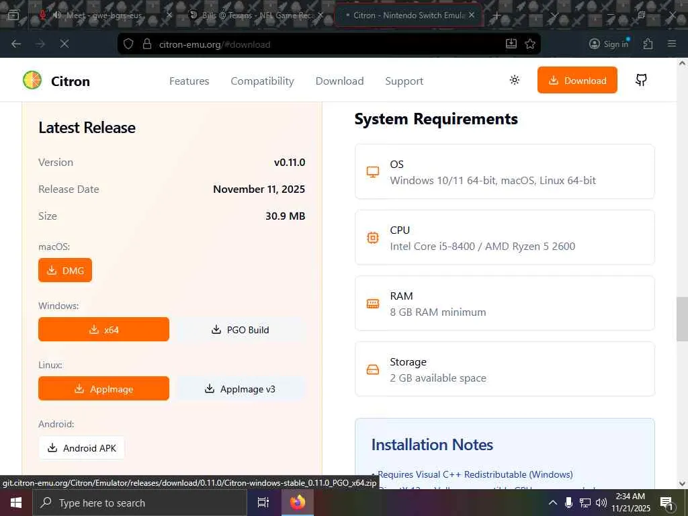This screenshot has width=688, height=516.
Task: Click the scrollbar down arrow
Action: [682, 484]
